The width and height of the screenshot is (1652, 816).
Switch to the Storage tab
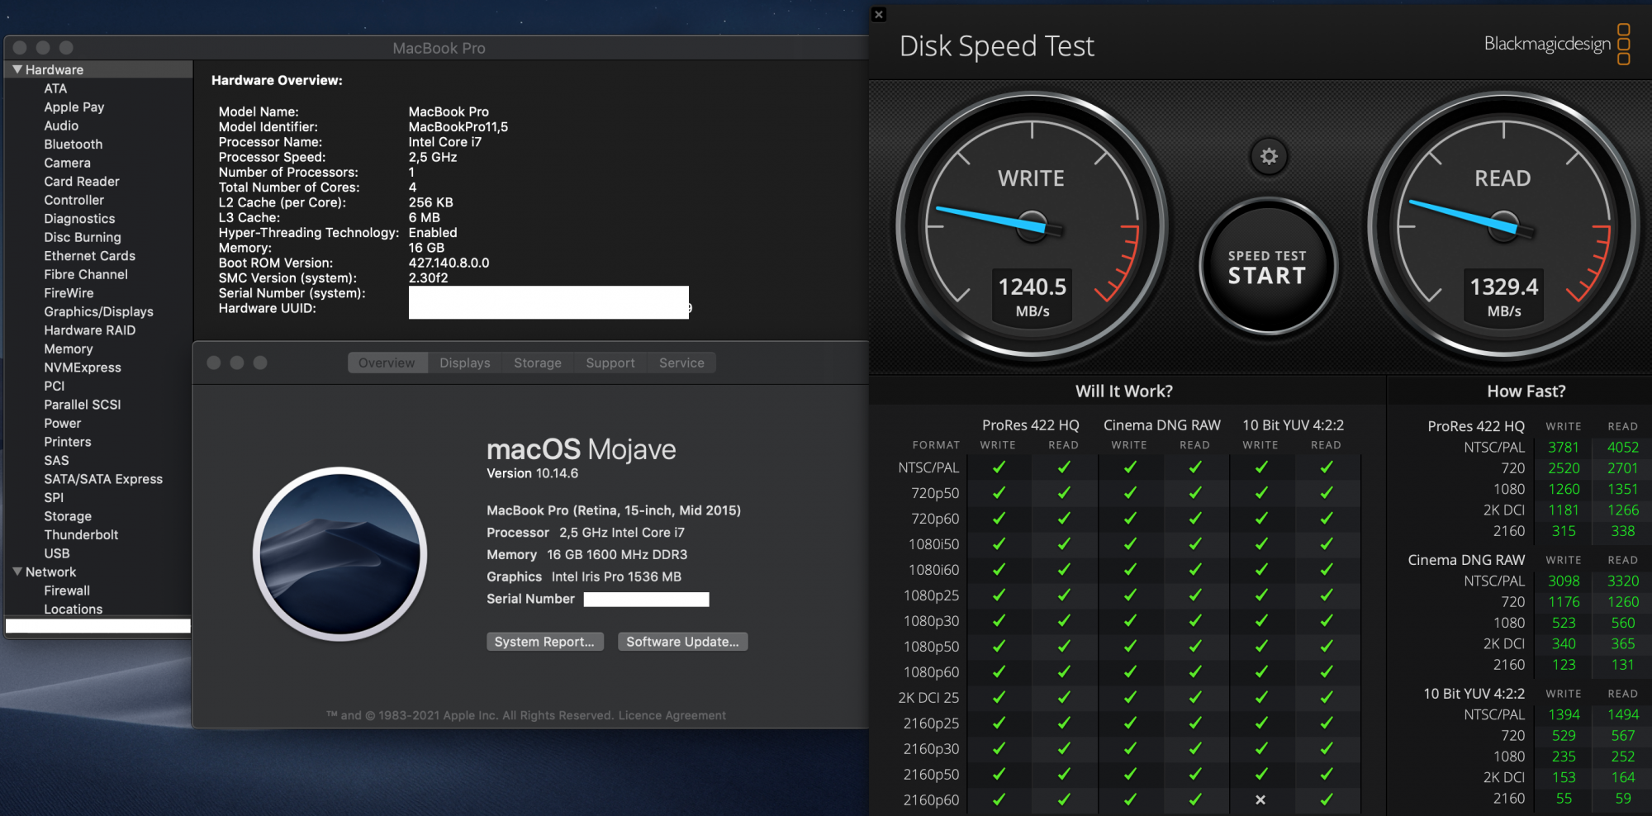pyautogui.click(x=538, y=363)
